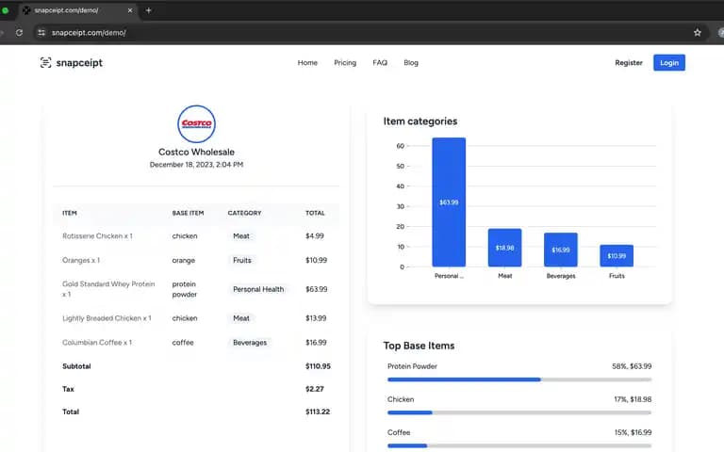724x452 pixels.
Task: Click the BASE ITEM column header
Action: click(188, 213)
